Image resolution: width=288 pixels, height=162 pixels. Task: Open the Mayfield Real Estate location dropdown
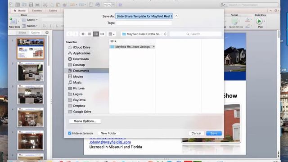click(x=144, y=34)
